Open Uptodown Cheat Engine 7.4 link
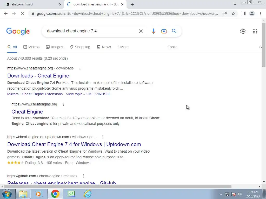Image resolution: width=266 pixels, height=199 pixels. click(74, 144)
